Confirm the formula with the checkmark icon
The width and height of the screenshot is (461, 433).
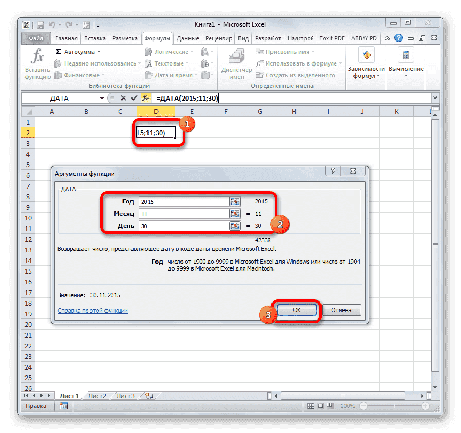point(134,98)
